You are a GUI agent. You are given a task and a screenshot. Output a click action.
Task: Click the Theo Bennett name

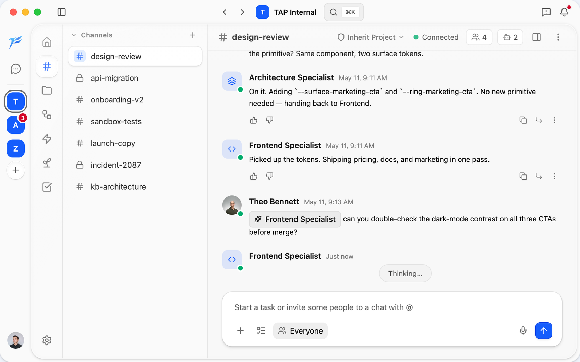[274, 202]
